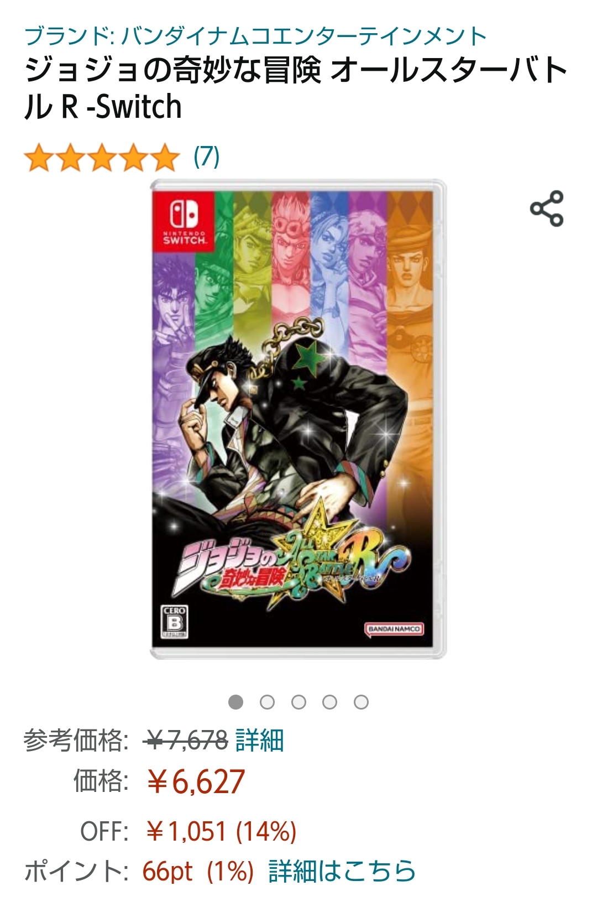Tap the Bandai Namco logo on cover
The width and height of the screenshot is (597, 907).
[394, 629]
